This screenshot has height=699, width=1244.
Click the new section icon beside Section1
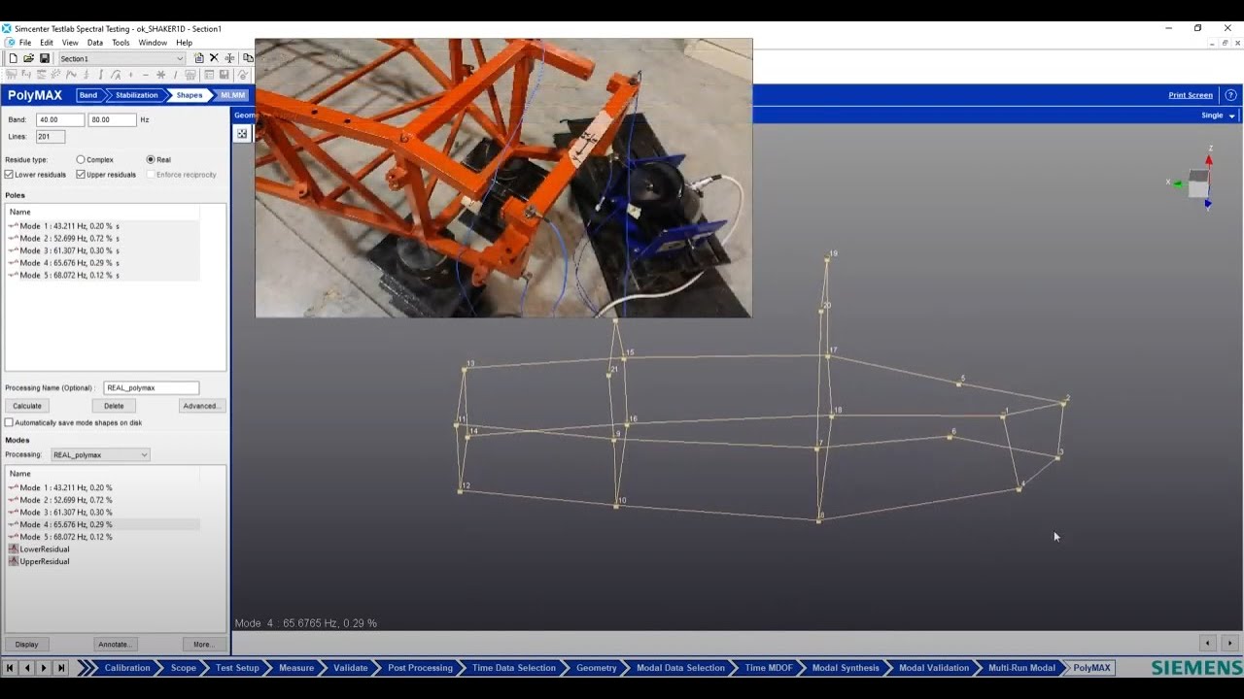tap(199, 58)
